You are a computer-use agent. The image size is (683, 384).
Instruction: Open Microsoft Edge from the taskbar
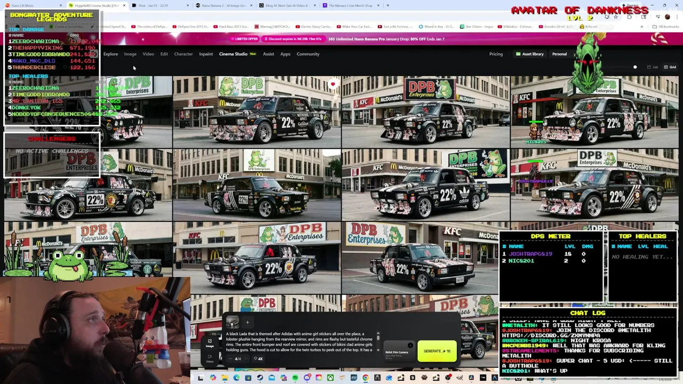tap(236, 378)
